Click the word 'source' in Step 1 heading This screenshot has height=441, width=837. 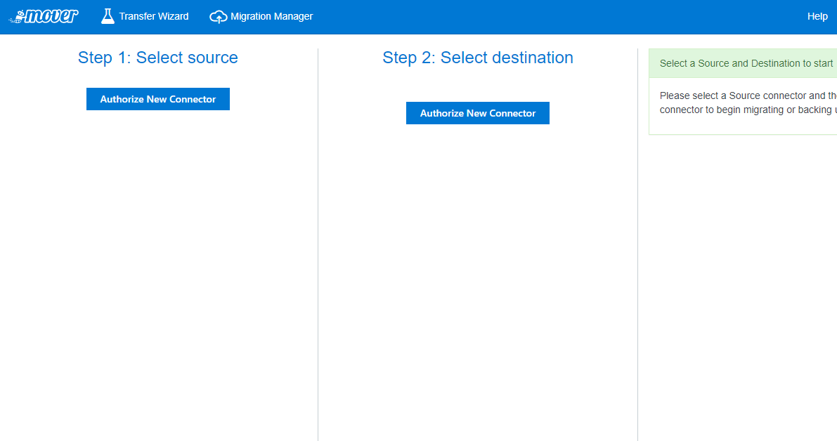[214, 58]
